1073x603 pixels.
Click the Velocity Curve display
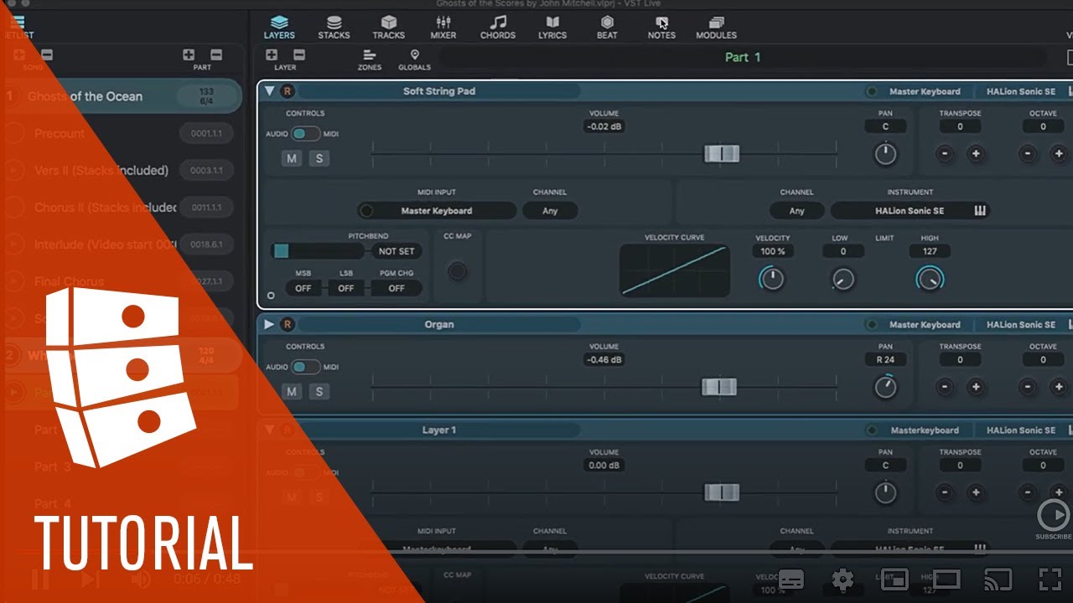pos(675,271)
